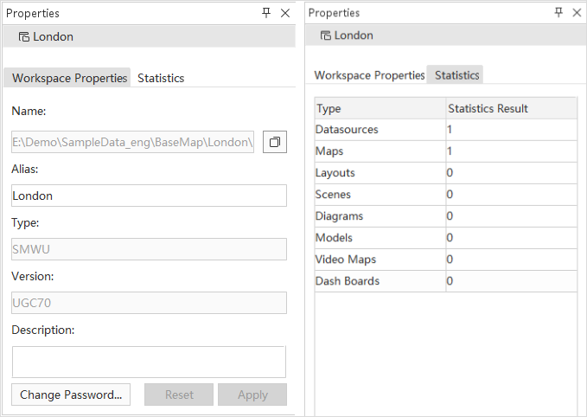The height and width of the screenshot is (417, 587).
Task: Select the Video Maps row in the statistics table
Action: pos(379,260)
